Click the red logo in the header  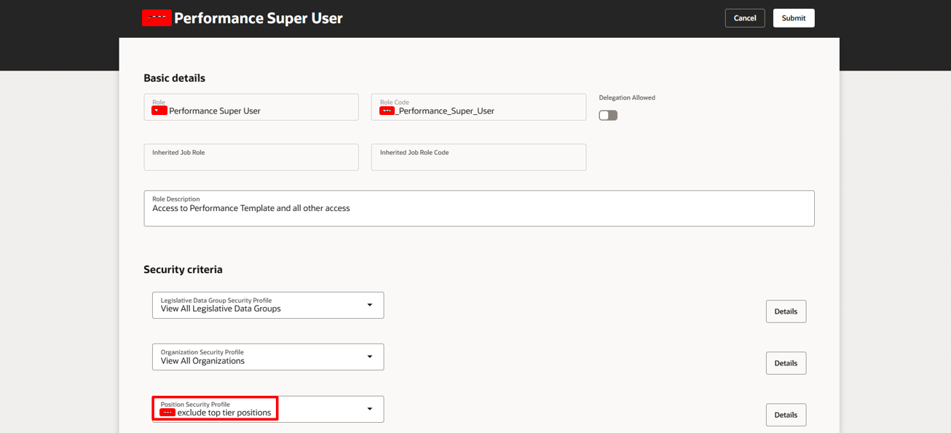click(x=157, y=18)
